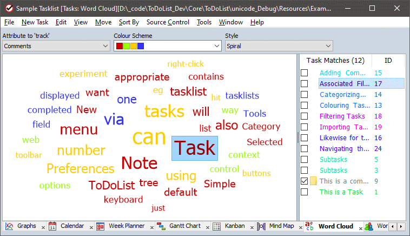
Task: Click the ToDoList app icon in title bar
Action: pos(8,9)
